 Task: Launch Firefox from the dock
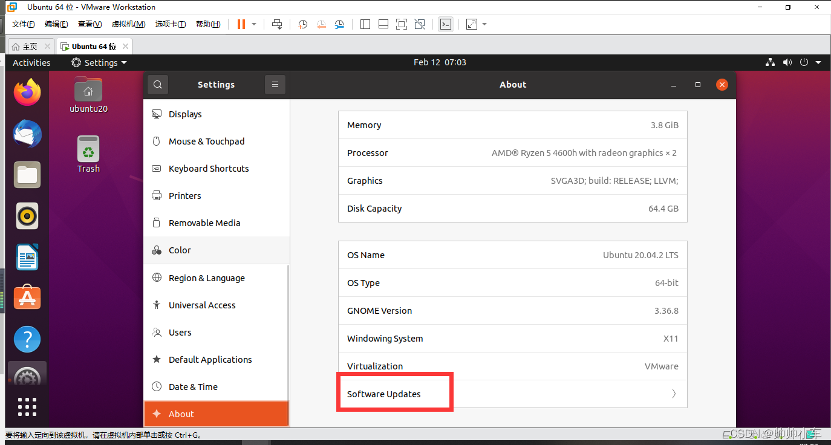click(x=27, y=93)
